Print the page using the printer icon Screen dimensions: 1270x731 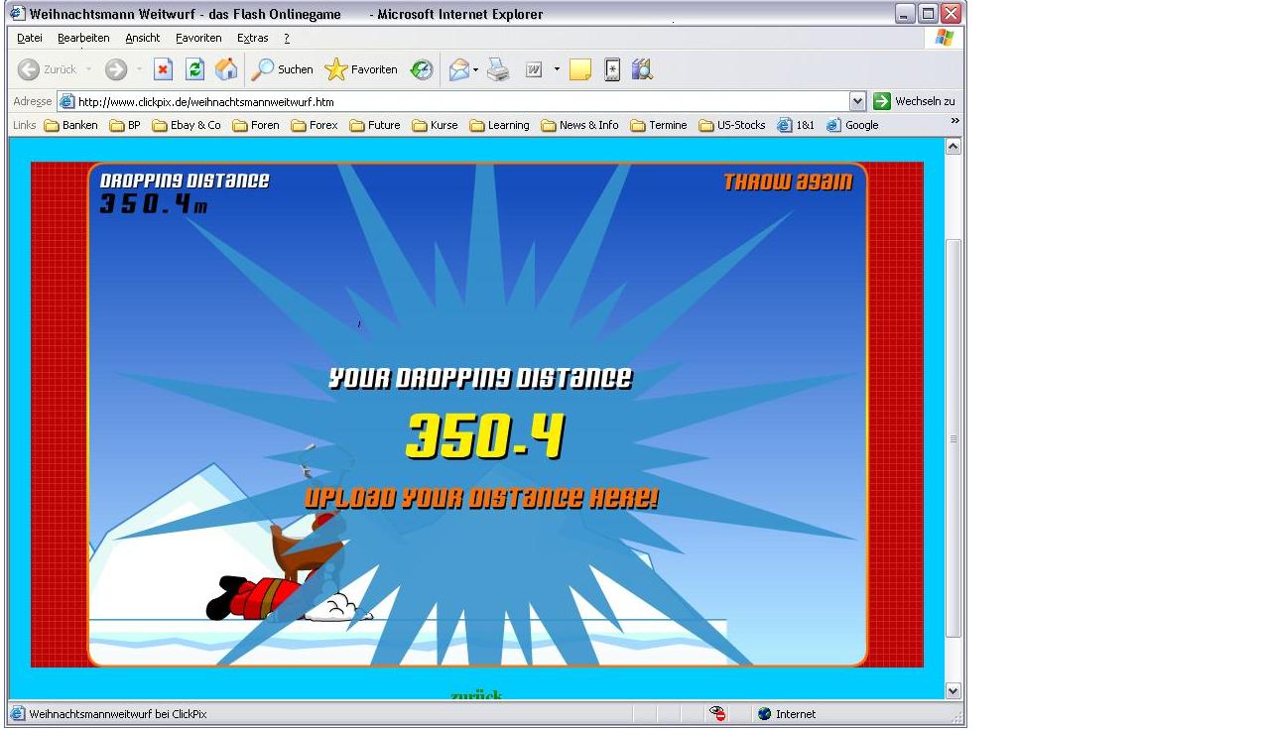498,69
